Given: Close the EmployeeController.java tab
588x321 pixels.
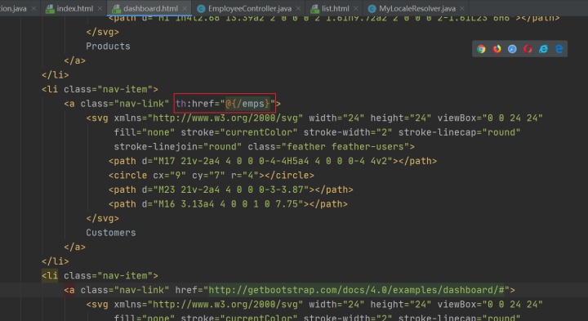Looking at the screenshot, I should click(298, 8).
